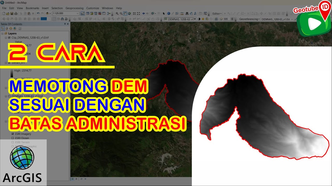Open the Customize menu
Viewport: 332px width, 186px height.
93,8
